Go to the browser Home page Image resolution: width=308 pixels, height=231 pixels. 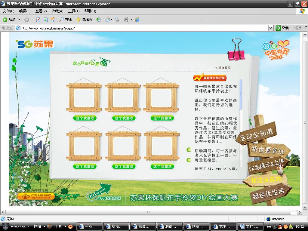click(x=53, y=20)
